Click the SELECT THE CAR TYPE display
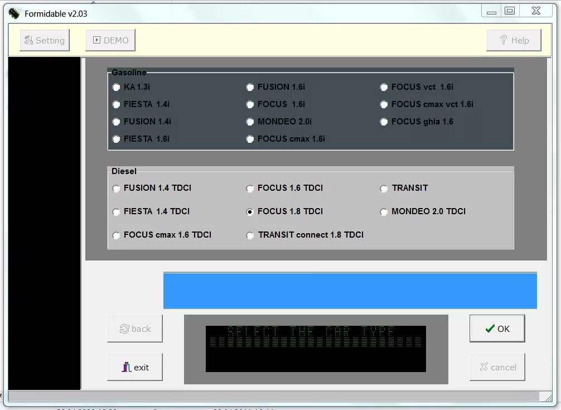 (x=316, y=349)
